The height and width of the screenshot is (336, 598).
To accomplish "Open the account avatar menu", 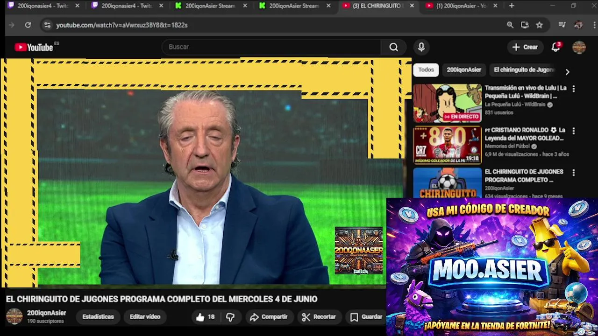I will [579, 47].
